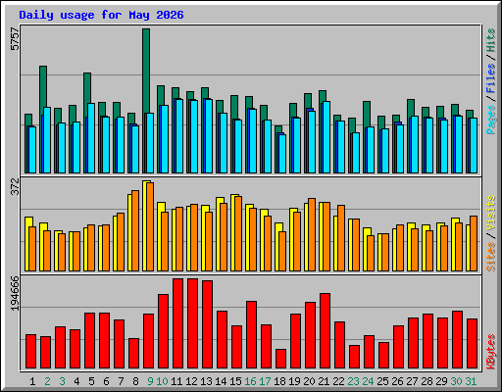Click day label 22 on the x-axis
Image resolution: width=502 pixels, height=392 pixels.
(338, 381)
